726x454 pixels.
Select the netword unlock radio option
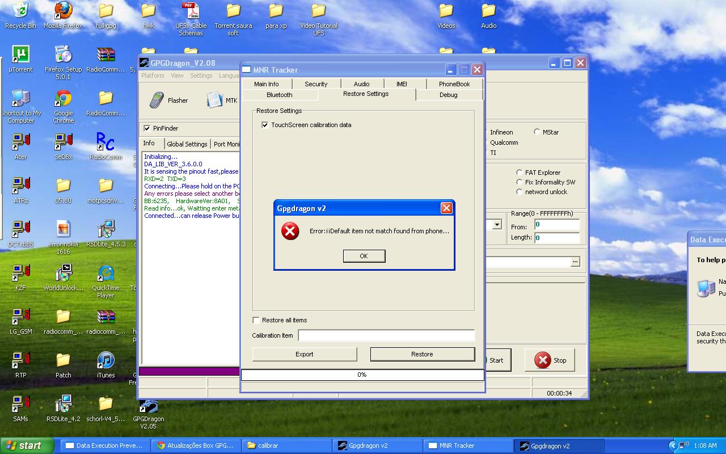pyautogui.click(x=520, y=192)
